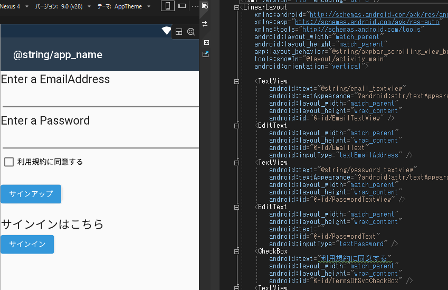Select the Enter a EmailAddress label
The image size is (448, 290).
click(x=55, y=79)
